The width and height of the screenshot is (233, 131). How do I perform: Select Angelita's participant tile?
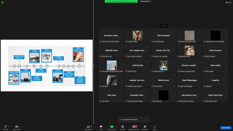coord(216,80)
